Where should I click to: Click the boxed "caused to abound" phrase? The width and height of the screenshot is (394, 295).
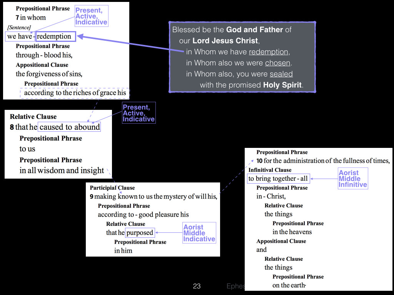pyautogui.click(x=69, y=127)
